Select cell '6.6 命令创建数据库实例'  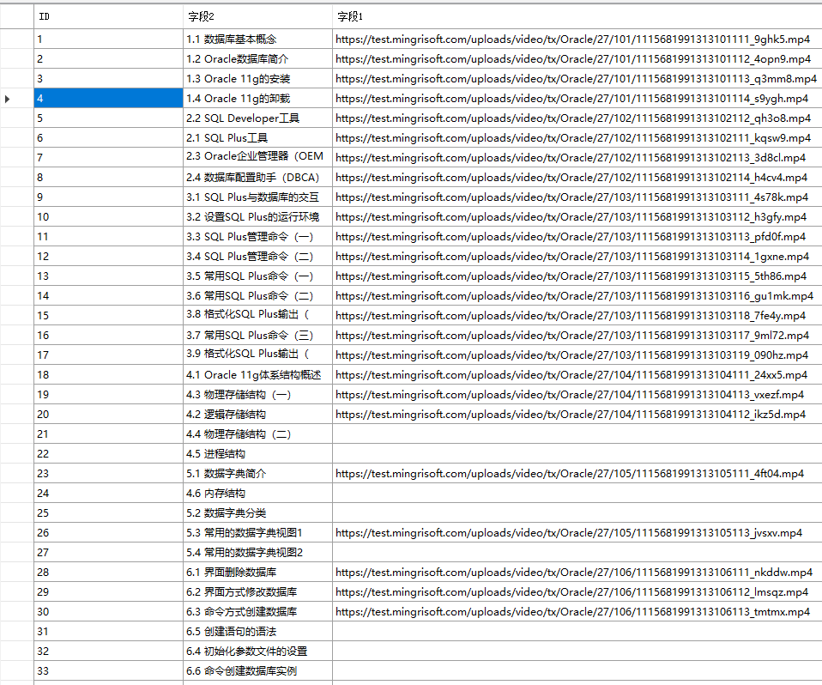point(257,671)
